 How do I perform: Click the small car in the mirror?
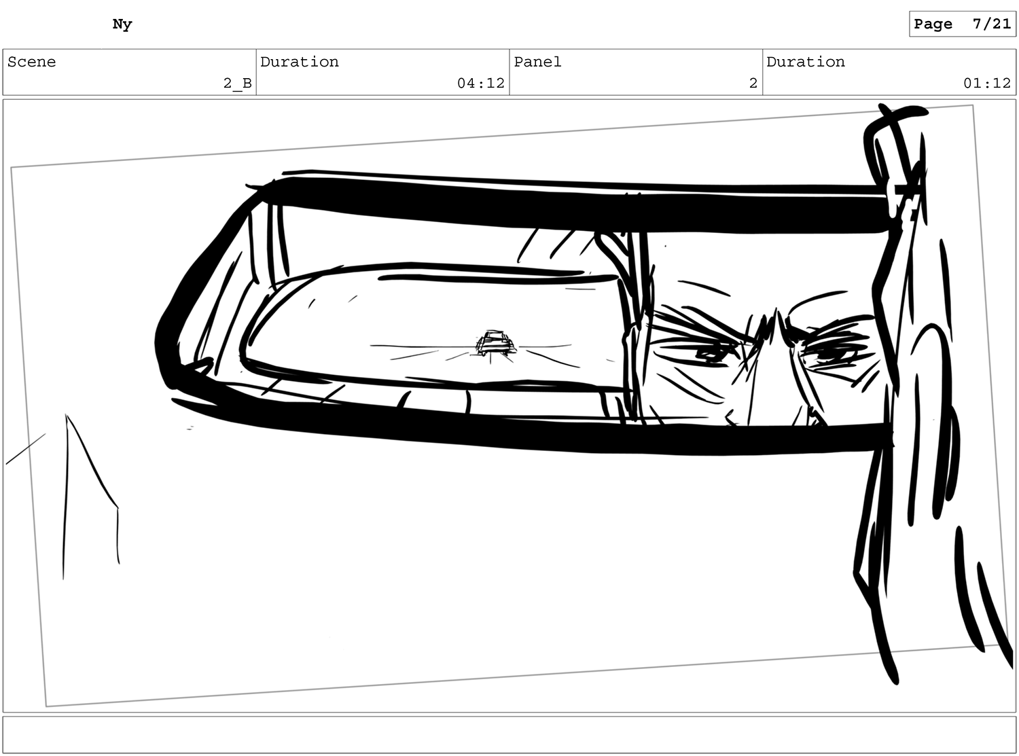tap(495, 344)
